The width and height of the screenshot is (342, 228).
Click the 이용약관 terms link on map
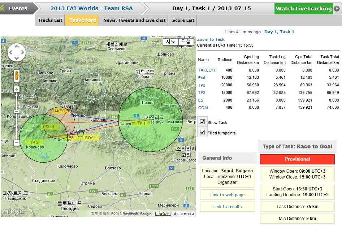(163, 214)
